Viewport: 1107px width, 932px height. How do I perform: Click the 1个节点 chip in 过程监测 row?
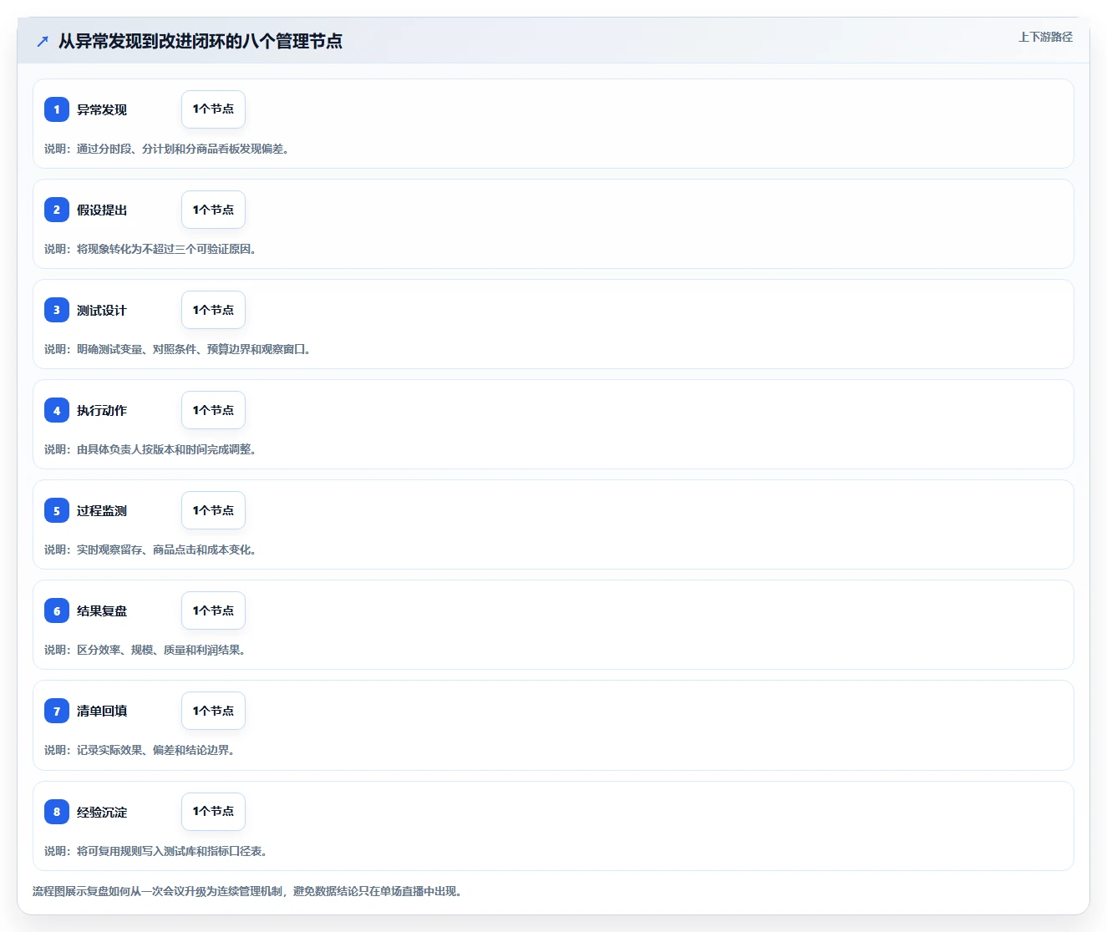coord(213,510)
